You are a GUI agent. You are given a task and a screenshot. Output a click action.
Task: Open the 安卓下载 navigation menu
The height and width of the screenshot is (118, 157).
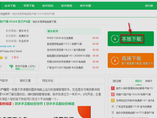10,6
